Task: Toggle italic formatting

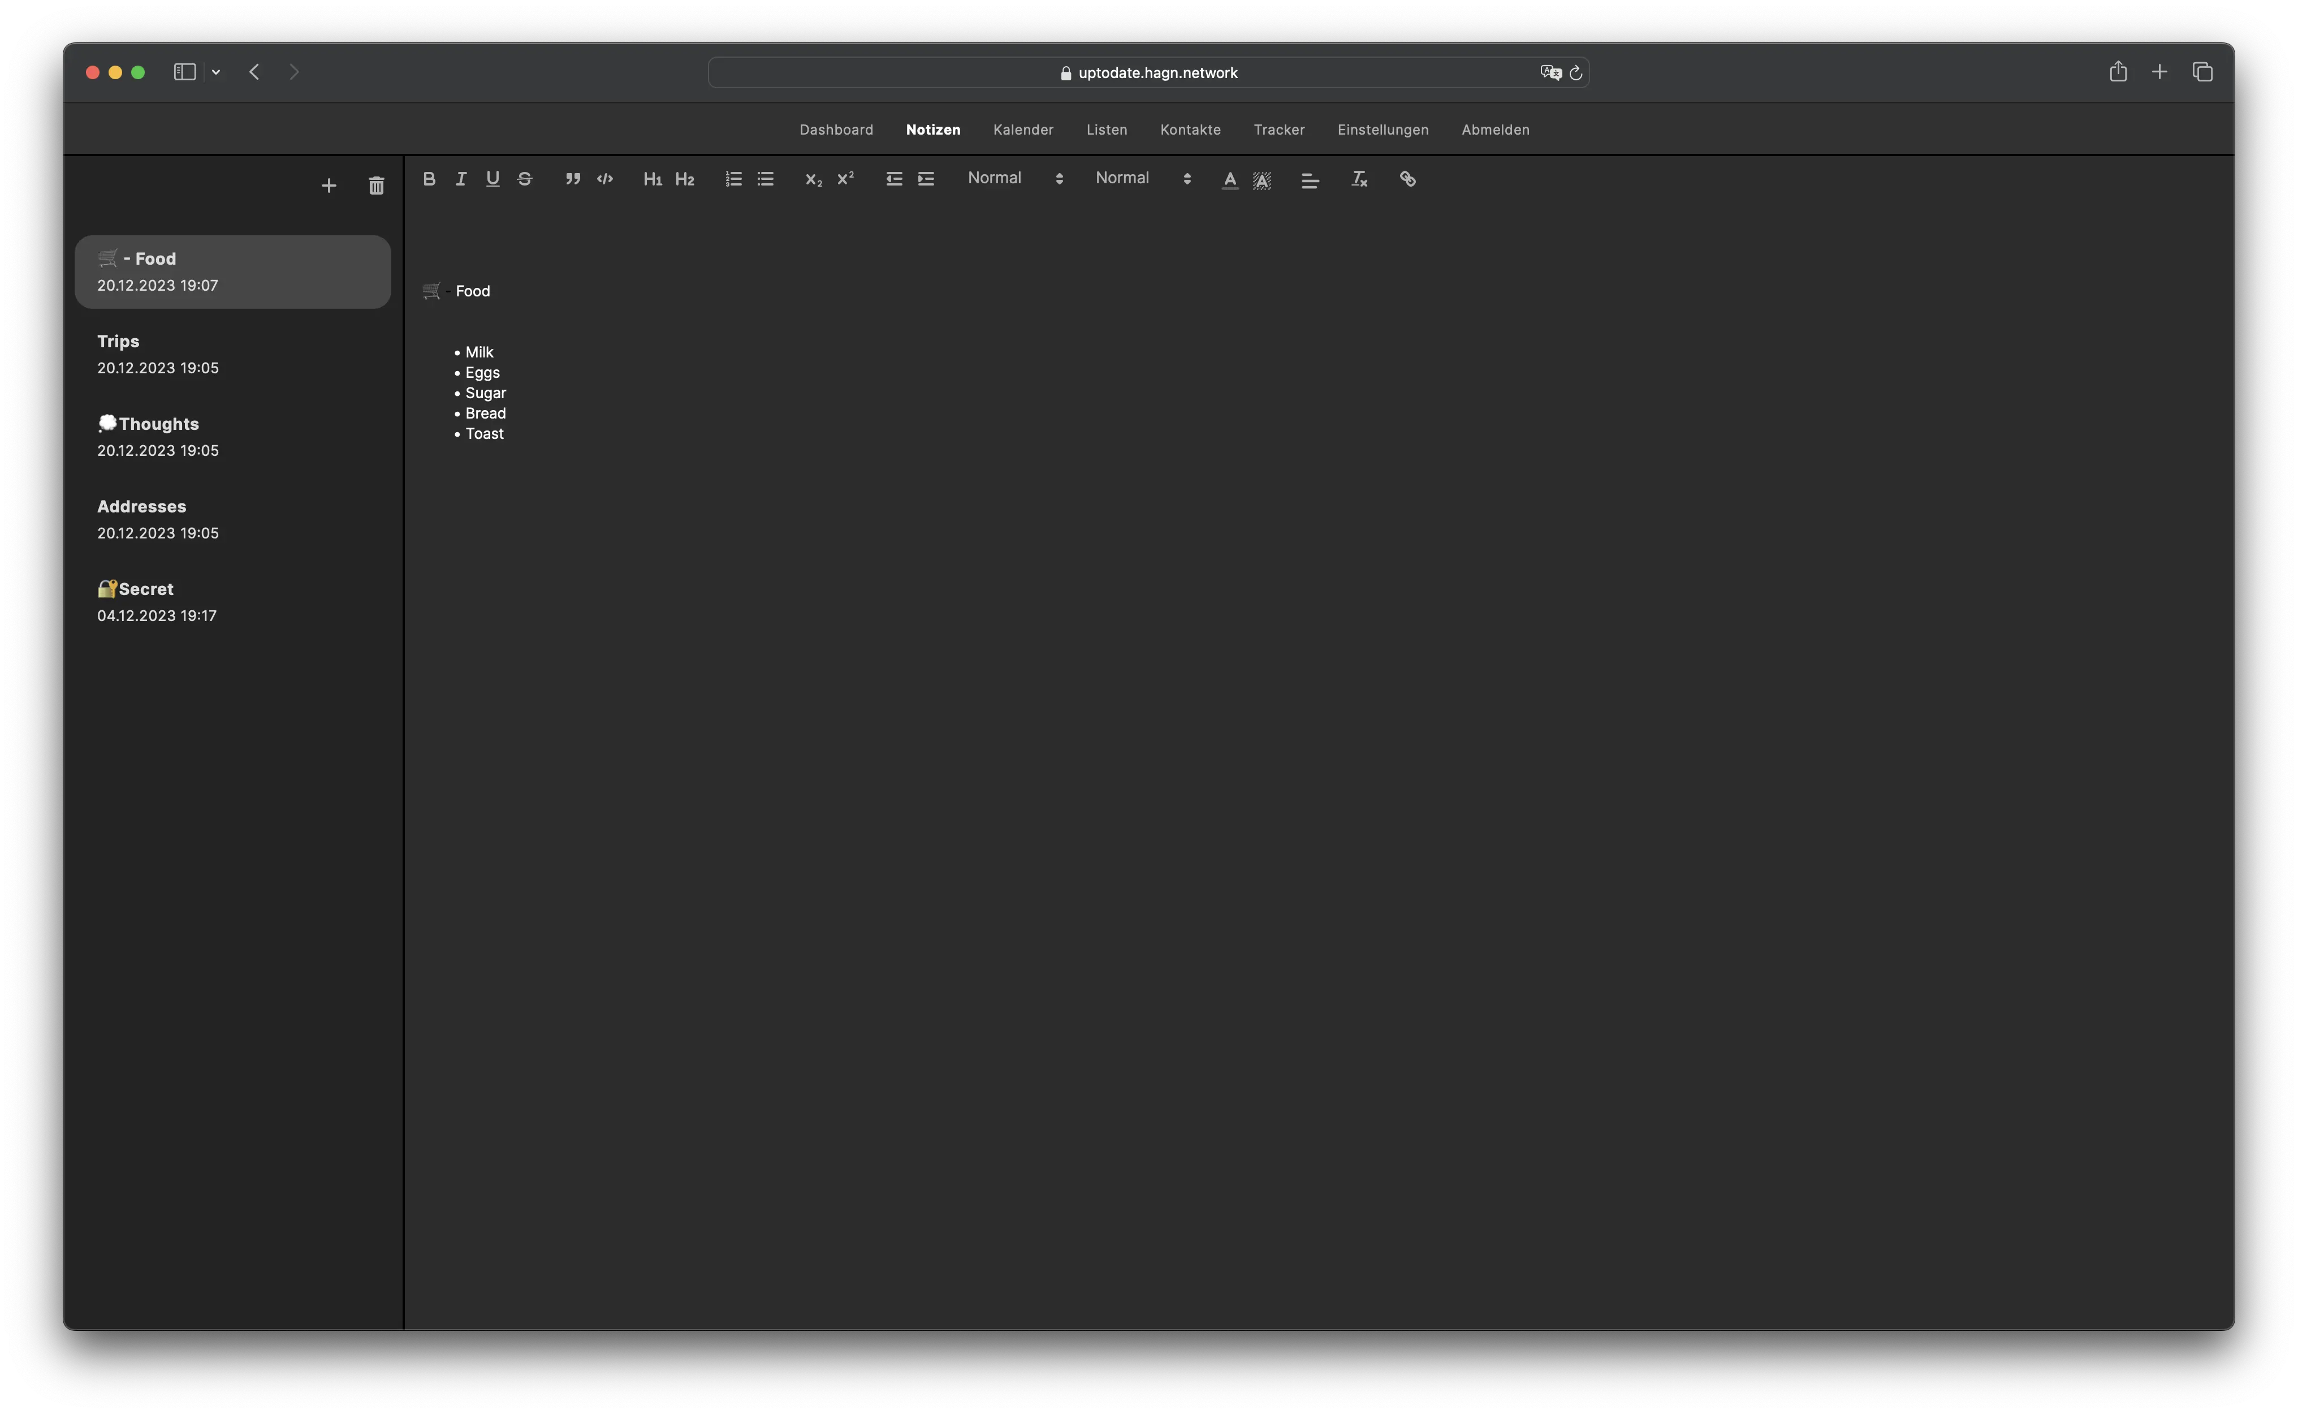Action: click(x=461, y=179)
